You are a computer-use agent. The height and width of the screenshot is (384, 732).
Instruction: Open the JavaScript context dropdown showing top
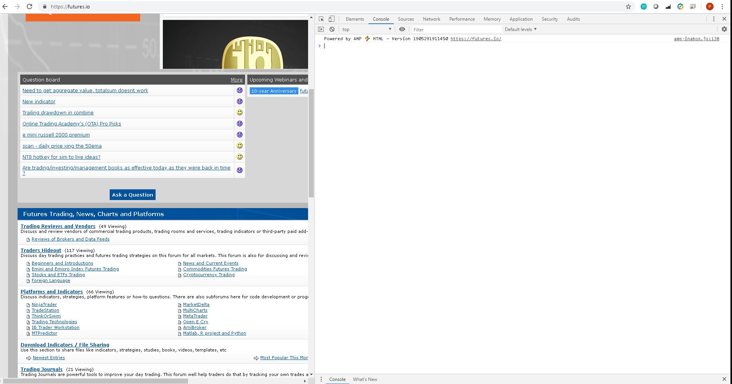tap(367, 29)
